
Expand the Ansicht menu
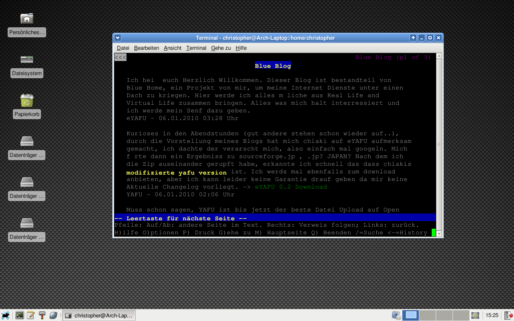click(x=172, y=48)
